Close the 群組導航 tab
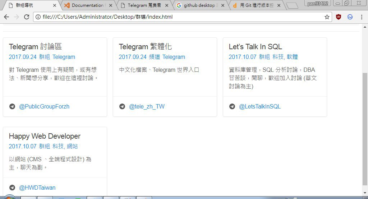This screenshot has height=199, width=368. coord(55,5)
